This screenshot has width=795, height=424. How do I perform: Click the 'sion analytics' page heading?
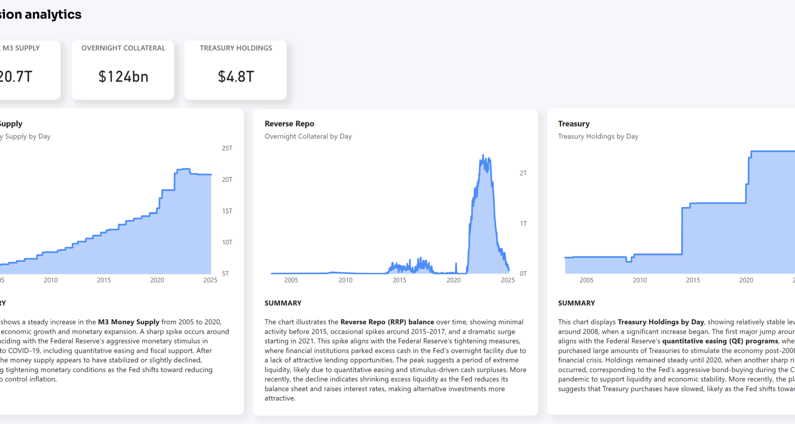pyautogui.click(x=40, y=14)
